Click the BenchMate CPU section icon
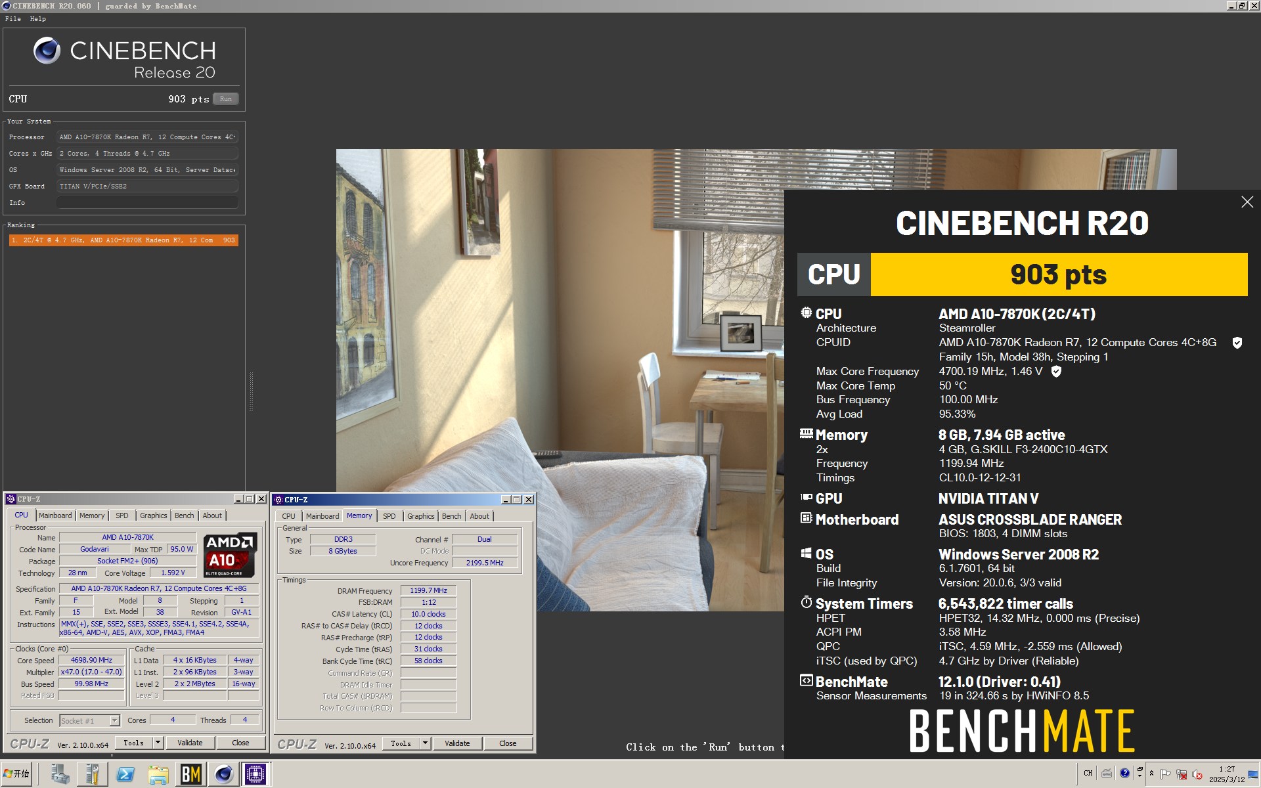The width and height of the screenshot is (1261, 788). tap(806, 313)
